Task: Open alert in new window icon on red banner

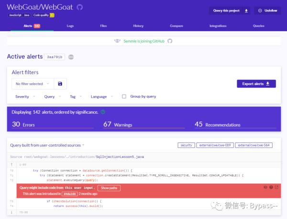Action: click(276, 187)
